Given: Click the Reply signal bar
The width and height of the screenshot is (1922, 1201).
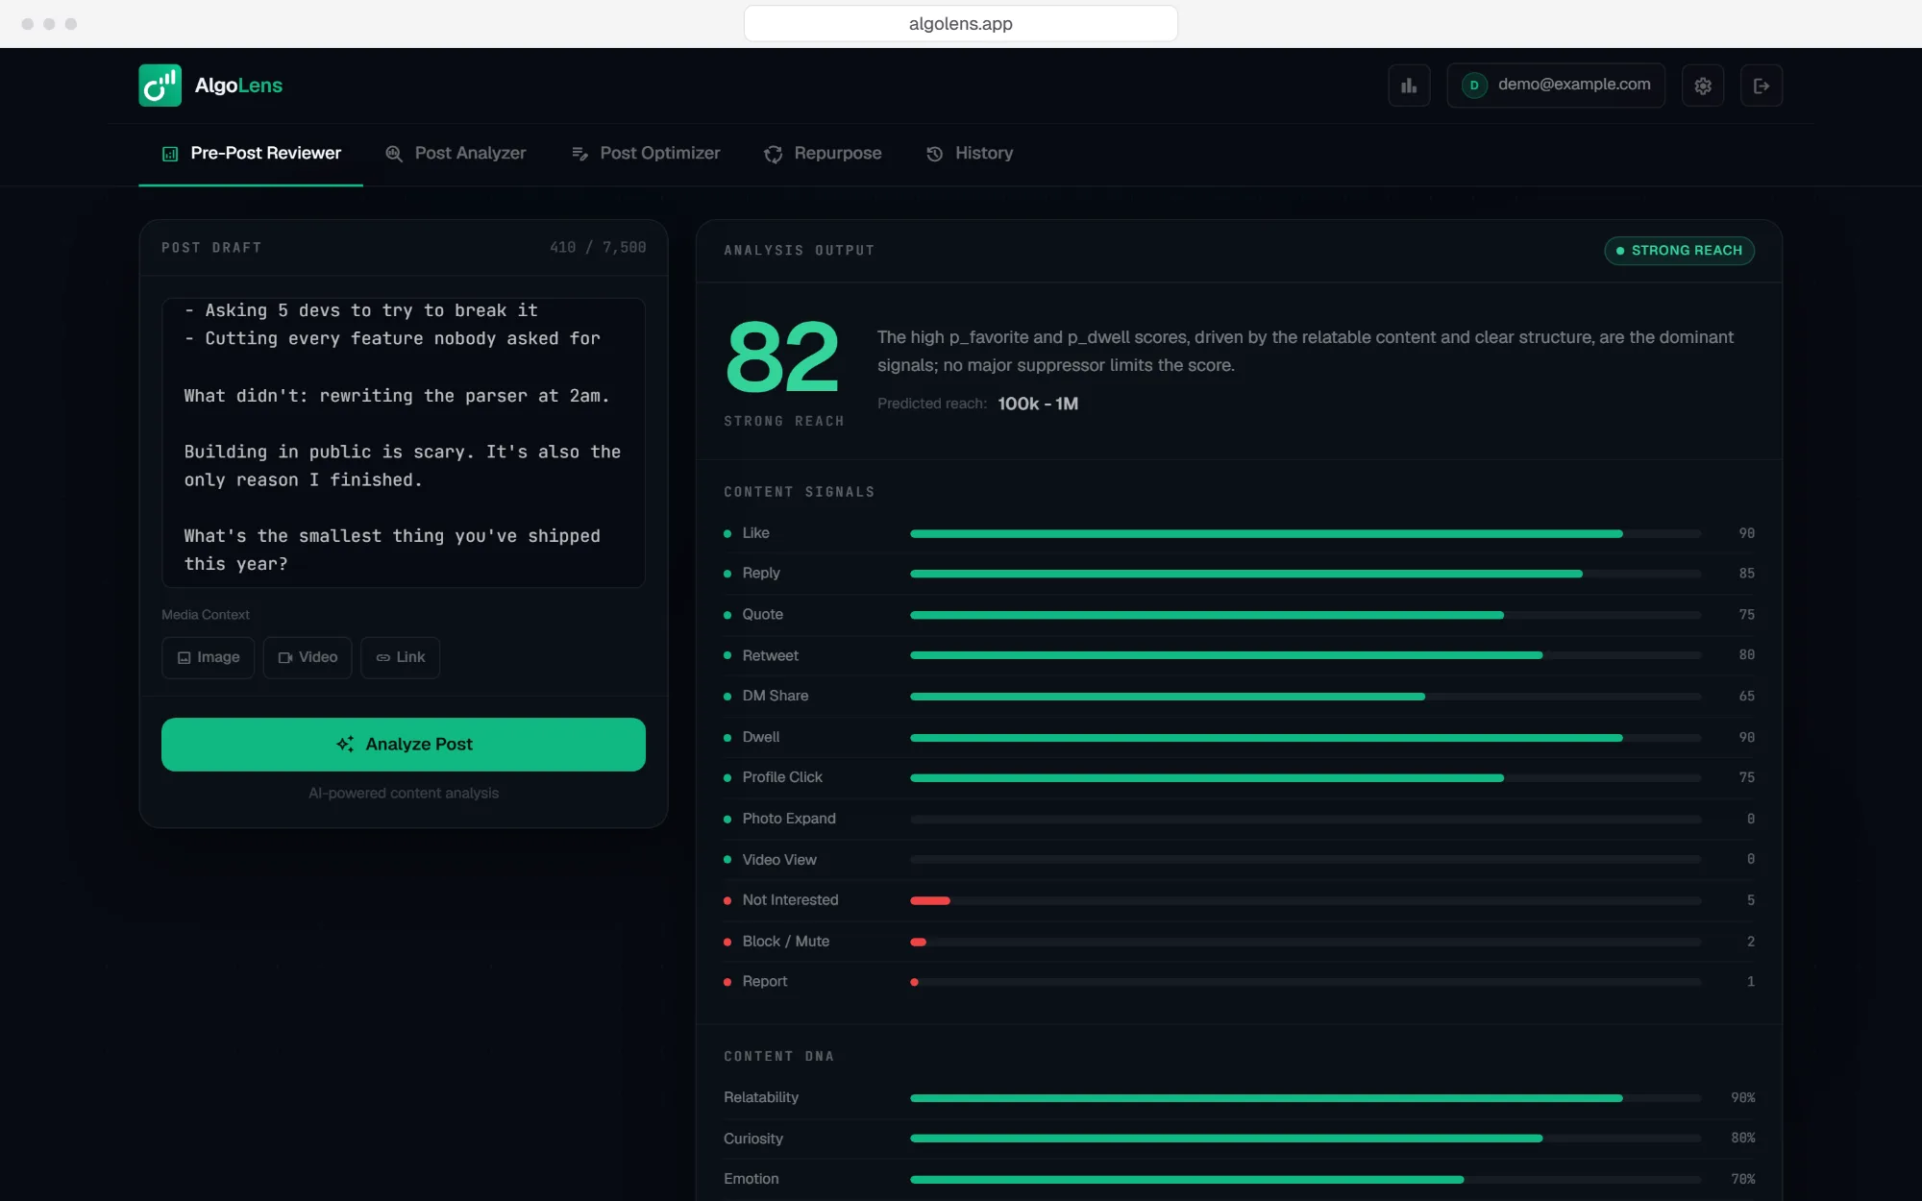Looking at the screenshot, I should 1305,574.
